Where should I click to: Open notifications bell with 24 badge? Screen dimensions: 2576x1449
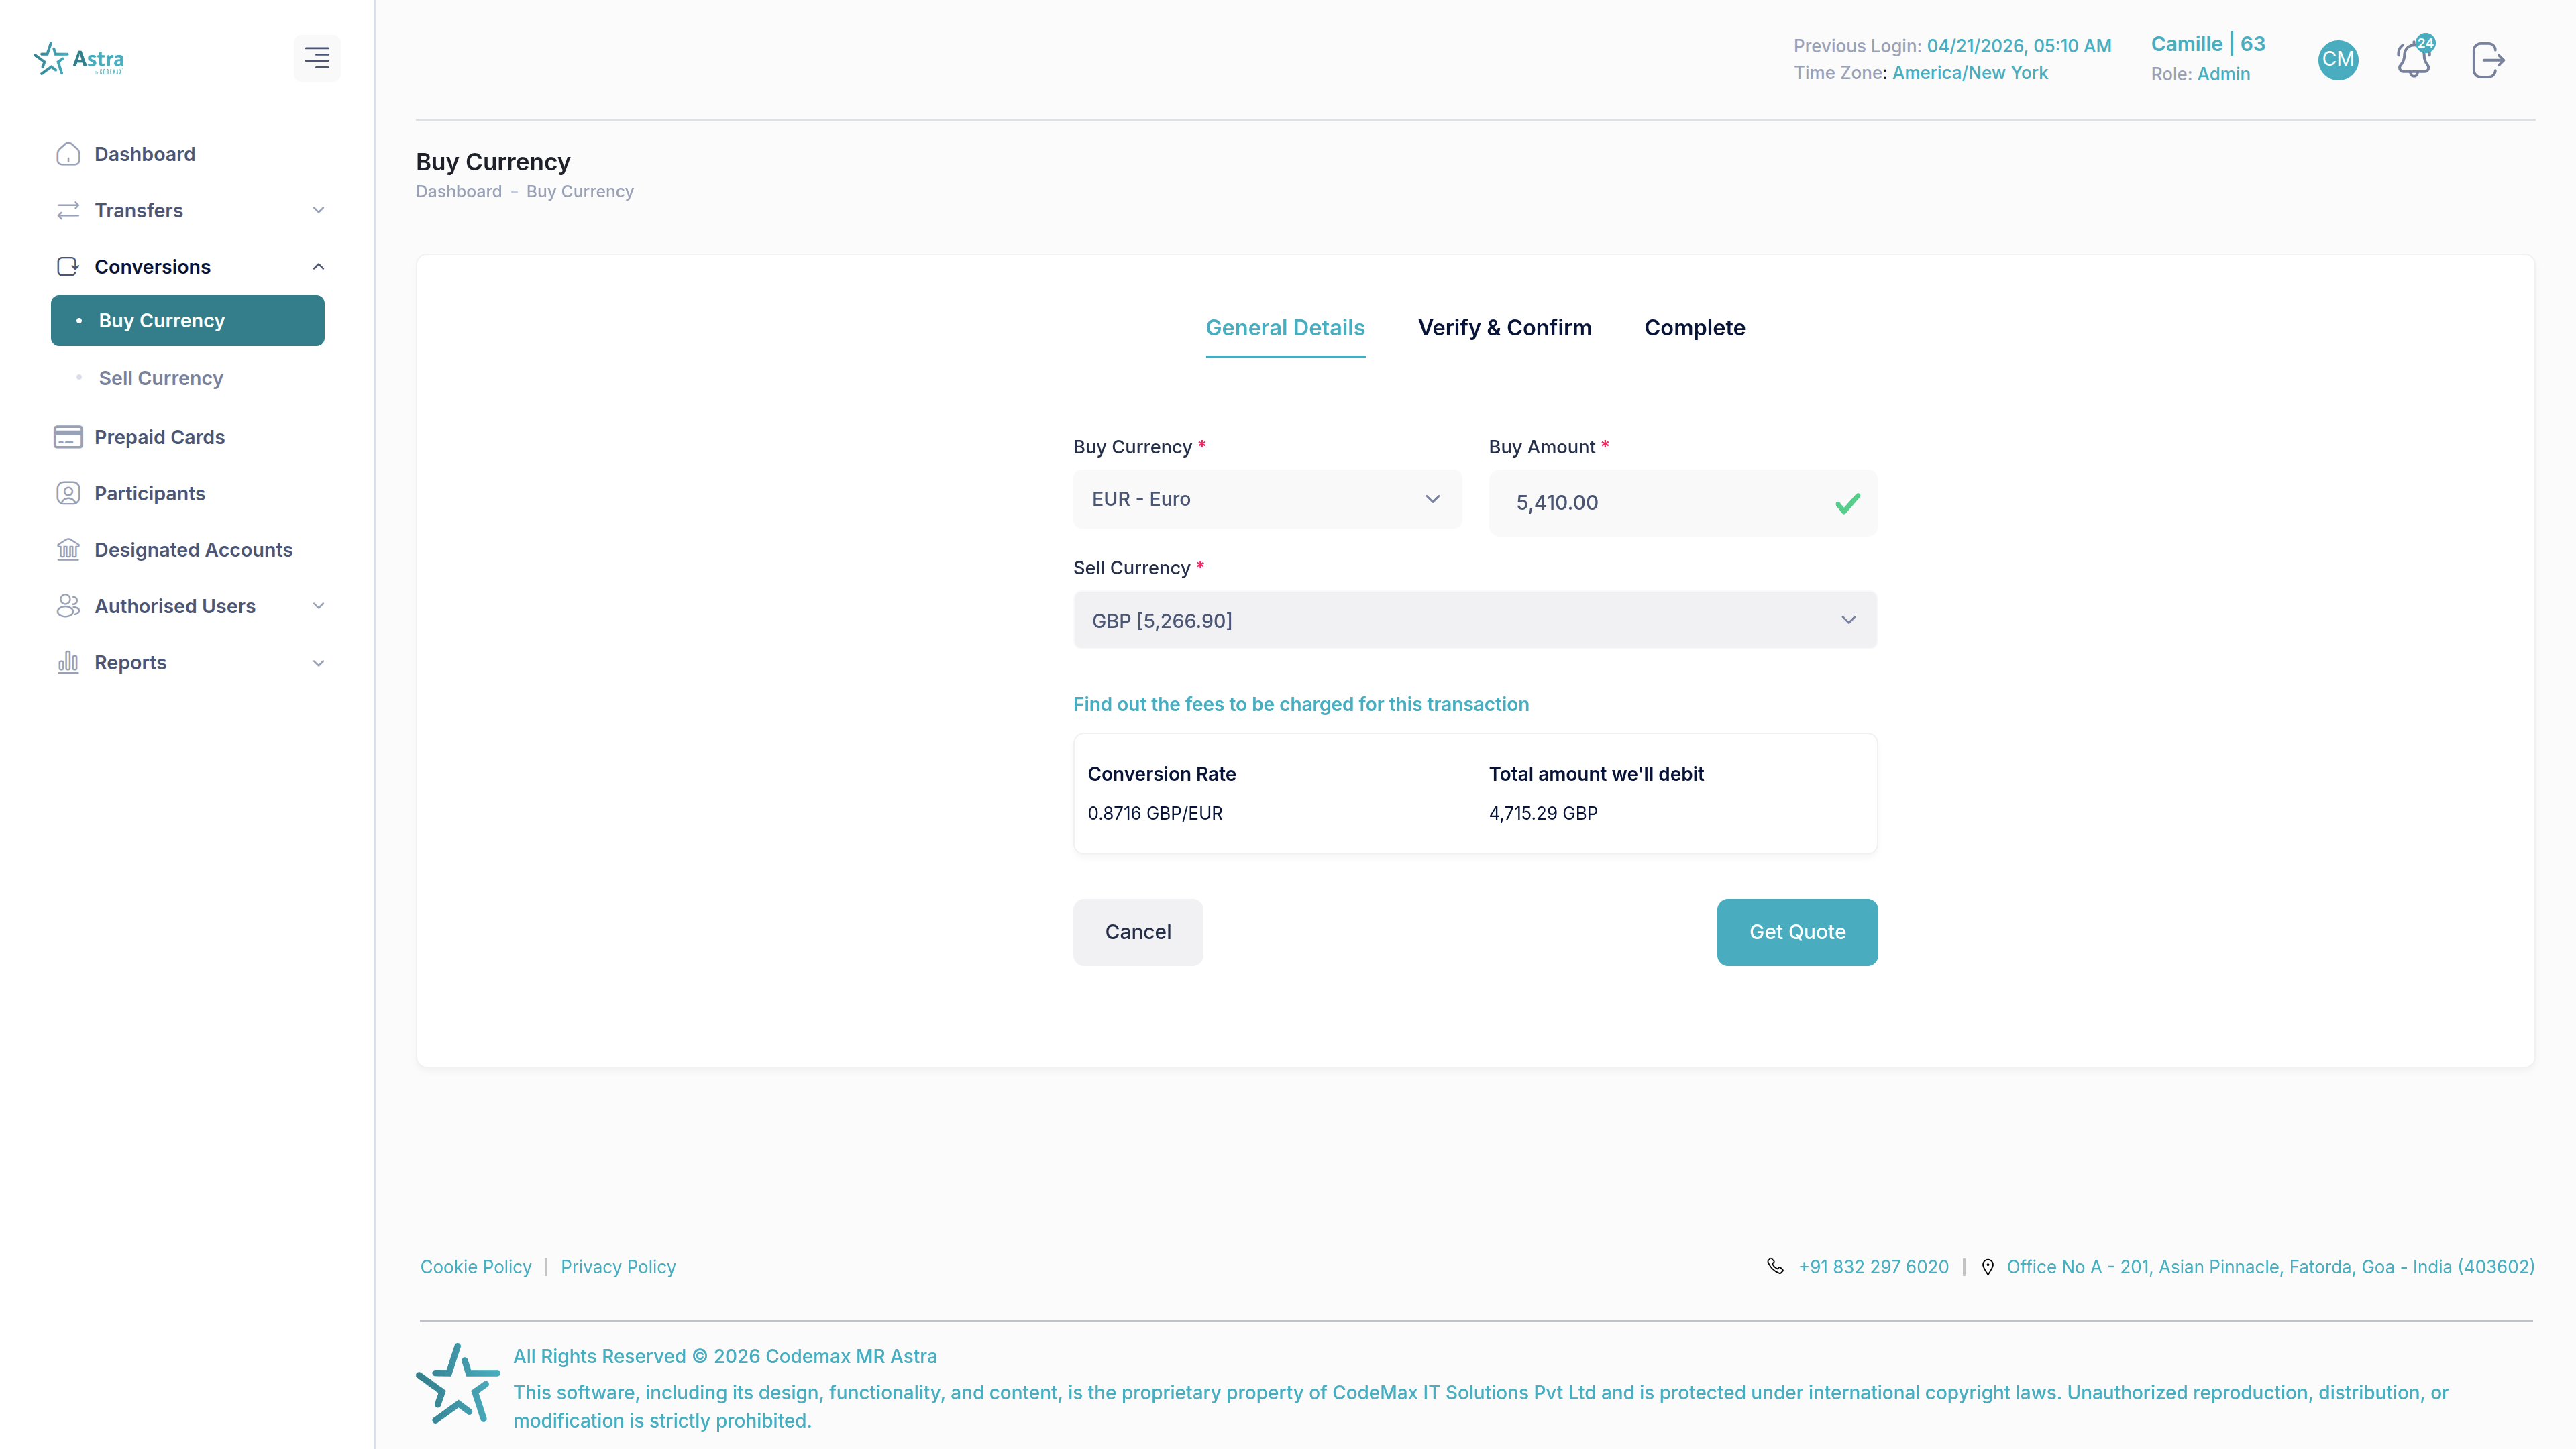click(2414, 58)
